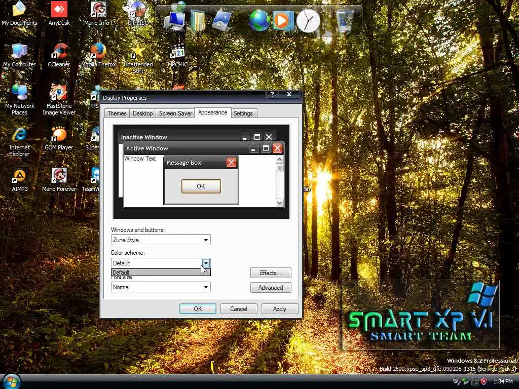Viewport: 519px width, 389px height.
Task: Click the globe icon in the top dock
Action: point(259,20)
